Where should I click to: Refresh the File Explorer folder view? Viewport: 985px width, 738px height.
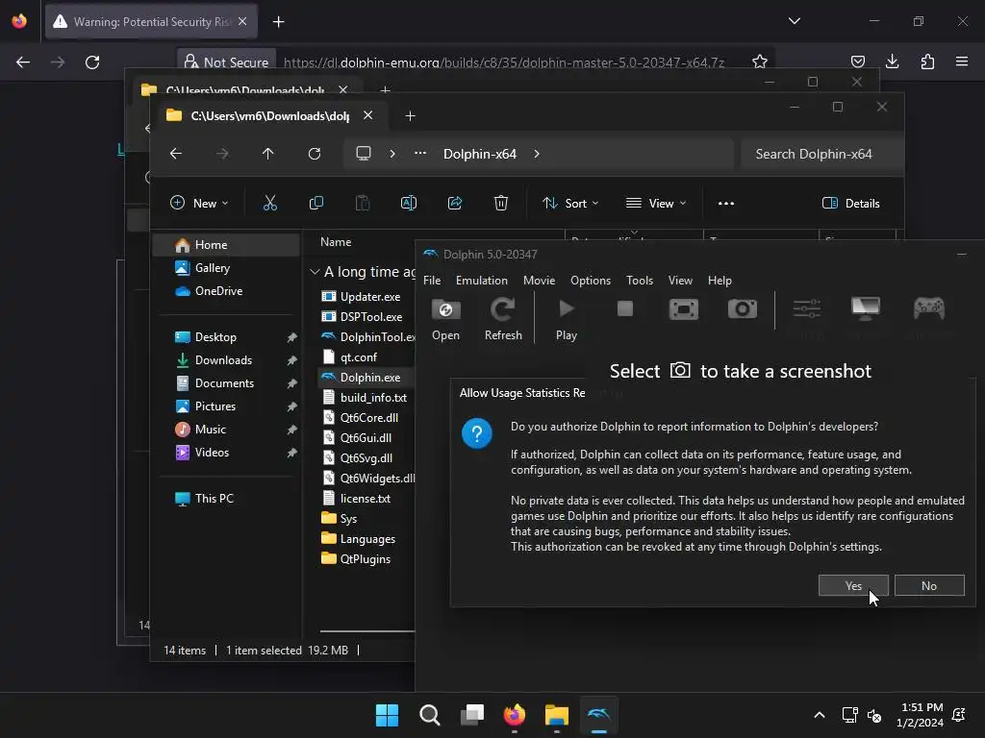(x=315, y=154)
